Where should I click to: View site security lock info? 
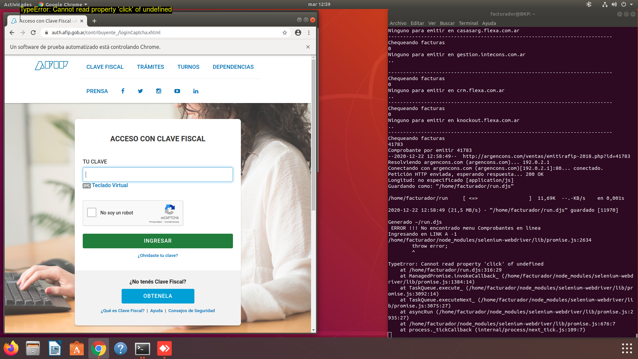coord(47,33)
